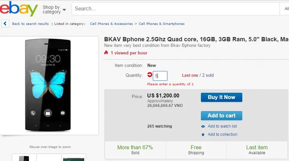Screen dimensions: 289x161
Task: Go back to search results
Action: (x=30, y=24)
